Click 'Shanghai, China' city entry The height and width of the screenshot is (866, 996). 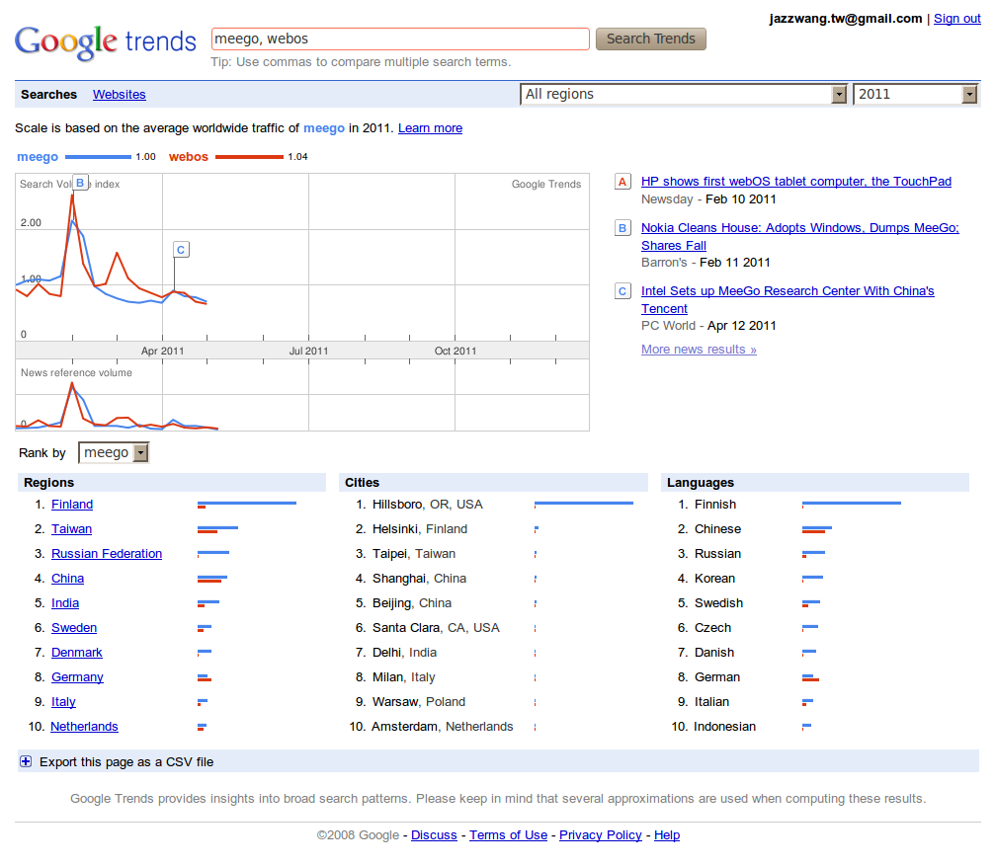click(x=419, y=579)
